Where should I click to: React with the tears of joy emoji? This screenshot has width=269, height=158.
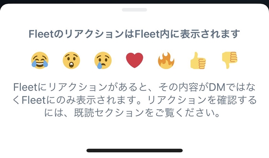[40, 60]
